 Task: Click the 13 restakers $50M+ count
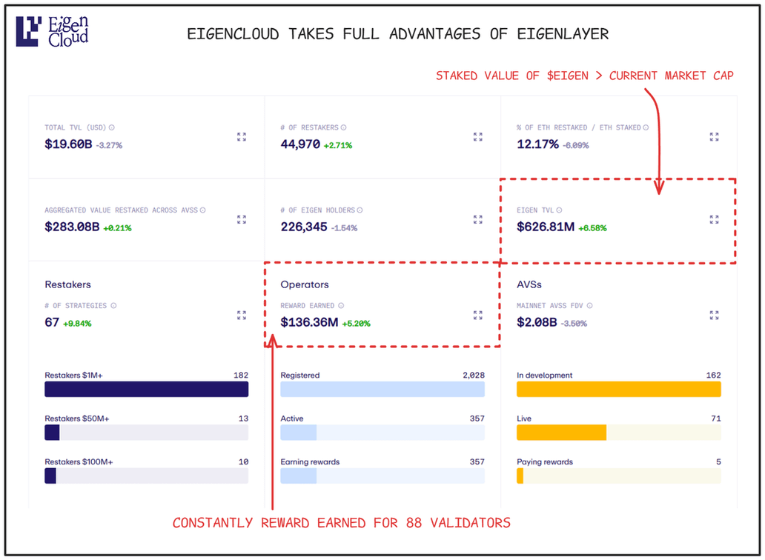click(243, 419)
